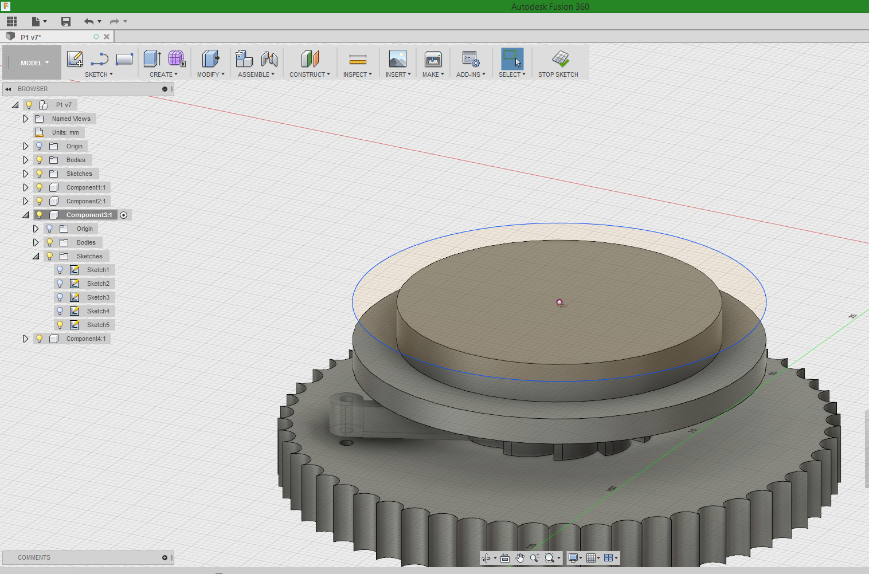Screen dimensions: 869x574
Task: Open the SKETCH menu
Action: coord(99,74)
